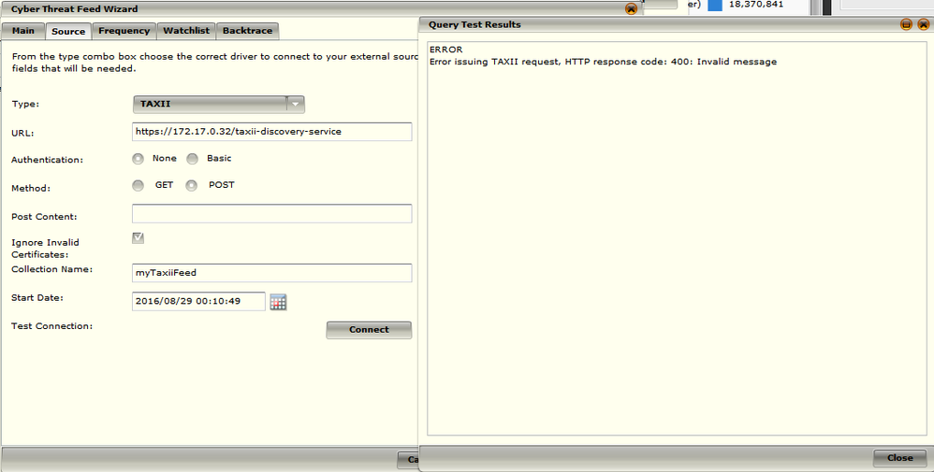Click the ERROR text in results
This screenshot has width=934, height=472.
tap(445, 50)
